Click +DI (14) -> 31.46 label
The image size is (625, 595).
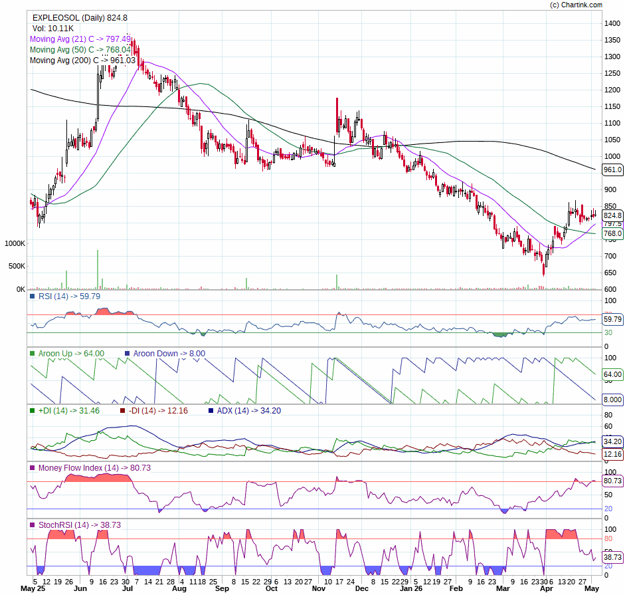click(x=68, y=411)
